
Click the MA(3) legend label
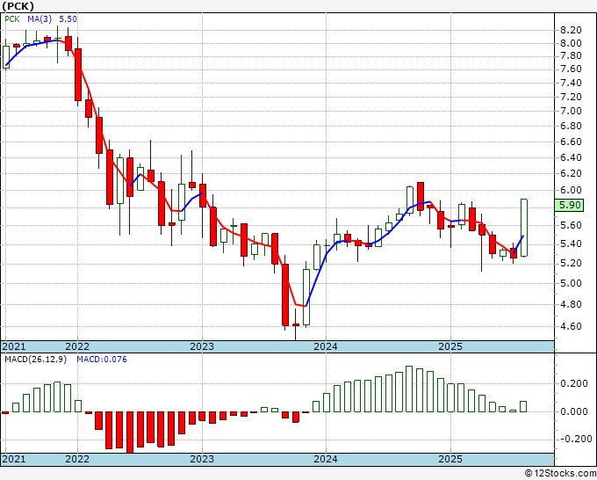[40, 19]
